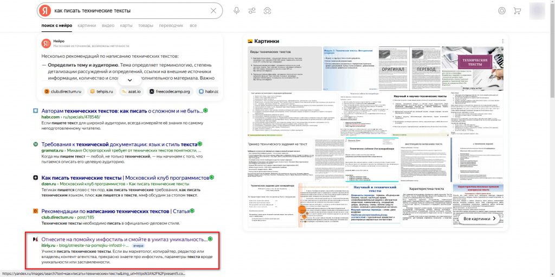Open the three-dot menu in the Картинки panel
Image resolution: width=555 pixels, height=277 pixels.
tap(502, 41)
